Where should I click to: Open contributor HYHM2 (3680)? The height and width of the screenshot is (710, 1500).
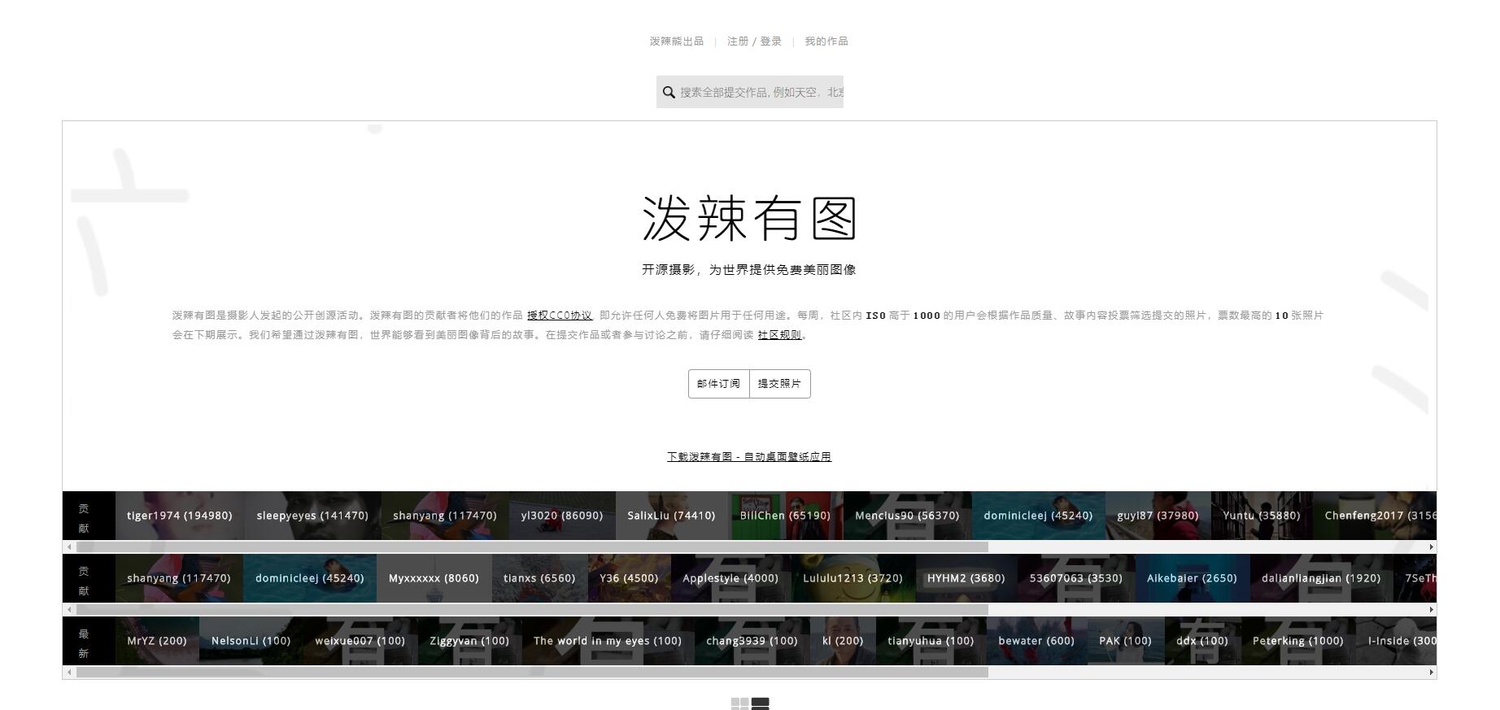point(966,578)
